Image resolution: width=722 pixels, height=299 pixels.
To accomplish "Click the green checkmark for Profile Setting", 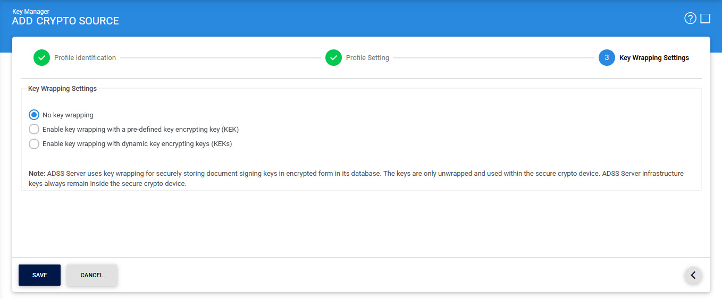I will pos(333,58).
